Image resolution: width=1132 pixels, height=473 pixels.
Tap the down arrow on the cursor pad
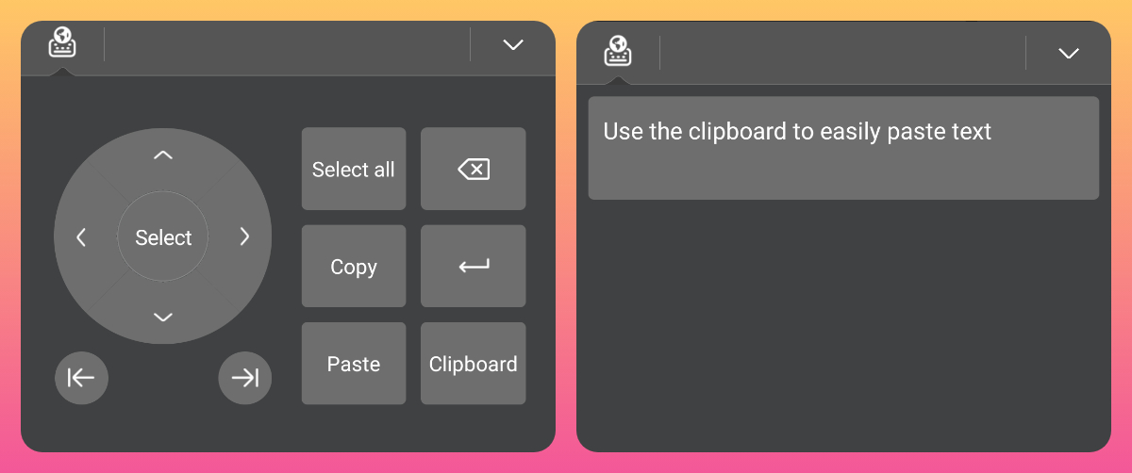(163, 318)
